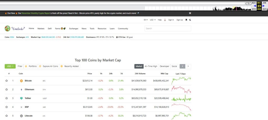Sort table by Price column

click(x=90, y=74)
